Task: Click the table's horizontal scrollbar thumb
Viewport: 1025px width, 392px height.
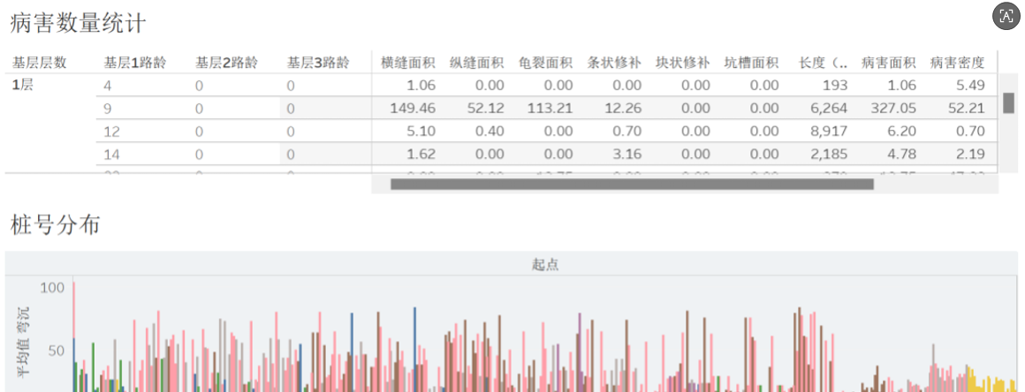Action: coord(631,185)
